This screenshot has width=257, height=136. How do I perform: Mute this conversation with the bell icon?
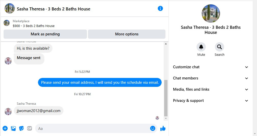pyautogui.click(x=201, y=47)
